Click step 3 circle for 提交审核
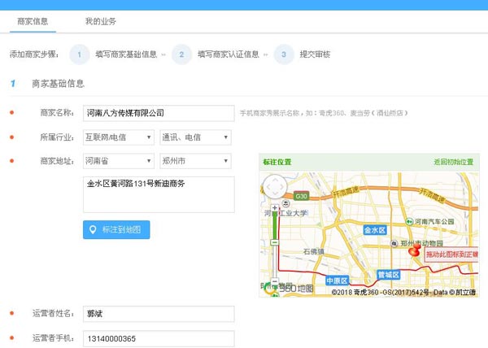The image size is (488, 348). click(x=284, y=54)
